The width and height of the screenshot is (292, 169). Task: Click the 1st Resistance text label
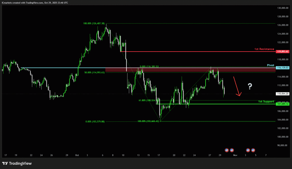pos(264,49)
